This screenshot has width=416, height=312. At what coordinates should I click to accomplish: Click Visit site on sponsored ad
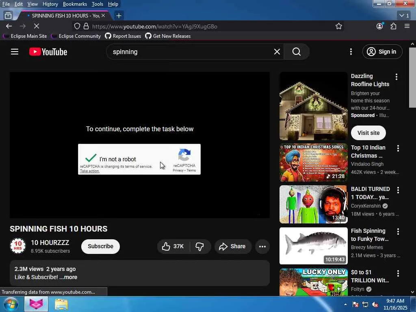368,133
